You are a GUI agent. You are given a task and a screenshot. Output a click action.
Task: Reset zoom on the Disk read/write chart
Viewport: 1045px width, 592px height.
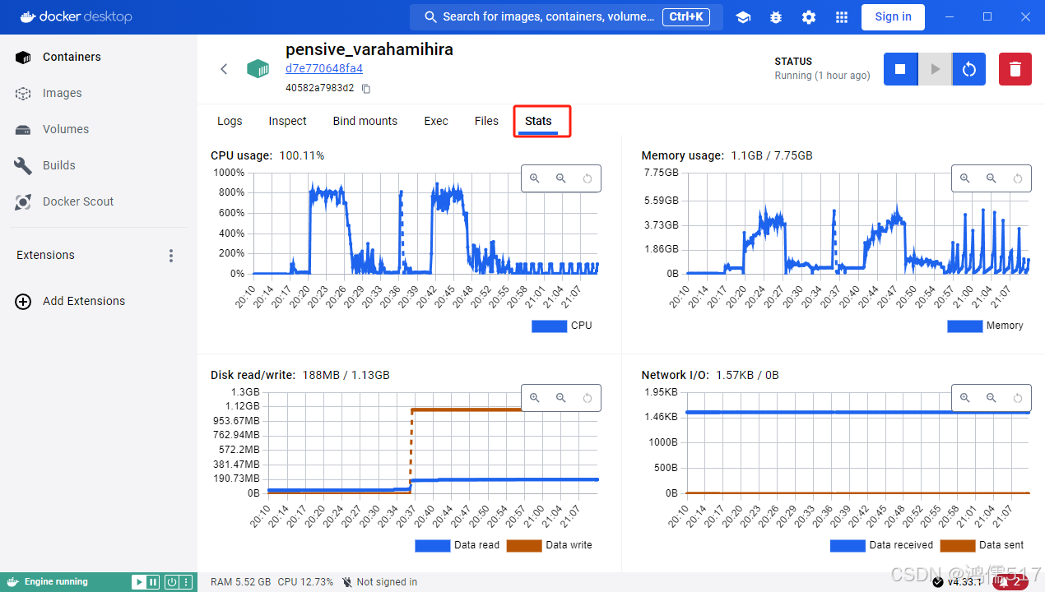click(588, 398)
